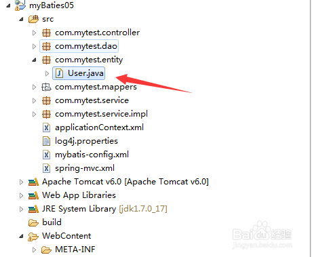Select the Web App Libraries label

79,195
